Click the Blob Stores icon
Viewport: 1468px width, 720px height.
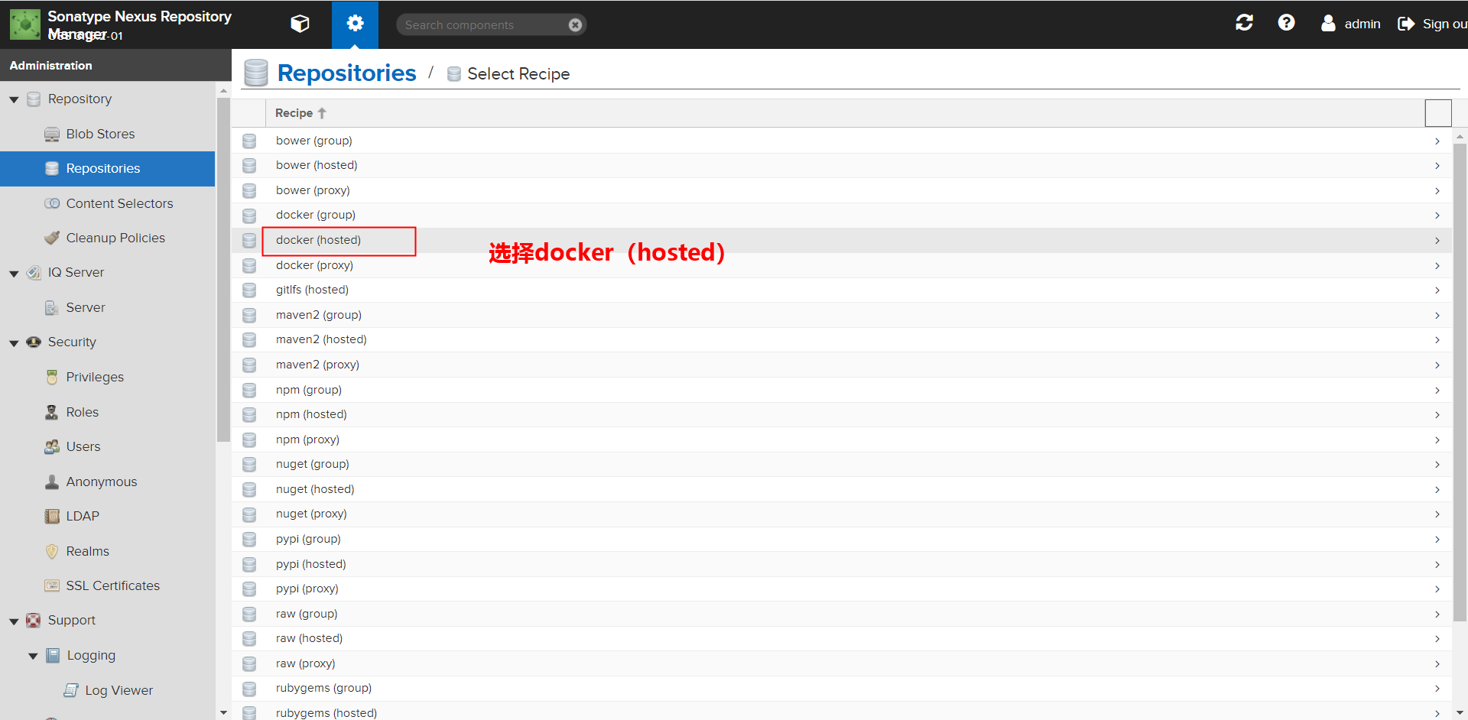tap(52, 135)
